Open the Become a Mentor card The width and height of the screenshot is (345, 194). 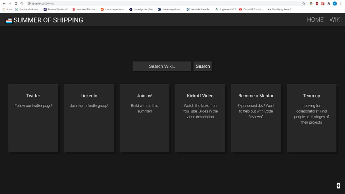pos(256,118)
